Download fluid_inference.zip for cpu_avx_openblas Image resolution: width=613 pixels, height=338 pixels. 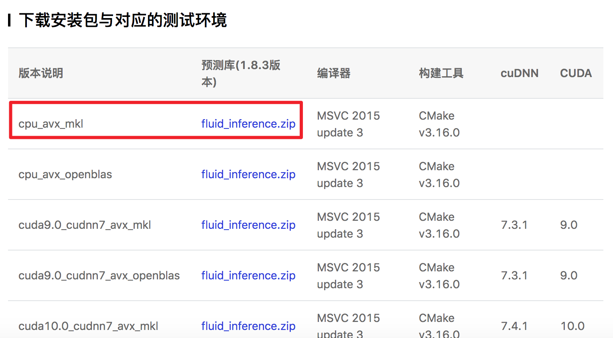248,174
